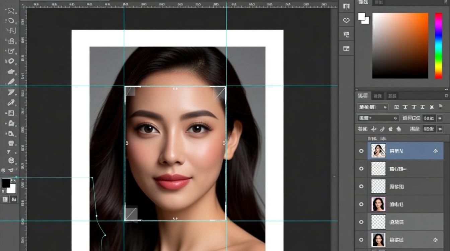Open the opacity slider arrow in Layers panel
The image size is (450, 251).
(440, 118)
